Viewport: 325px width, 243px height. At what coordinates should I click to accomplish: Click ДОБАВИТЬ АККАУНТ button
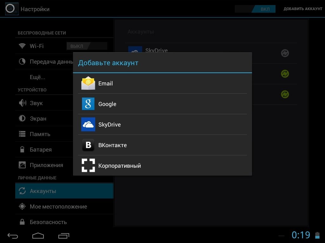click(x=303, y=9)
